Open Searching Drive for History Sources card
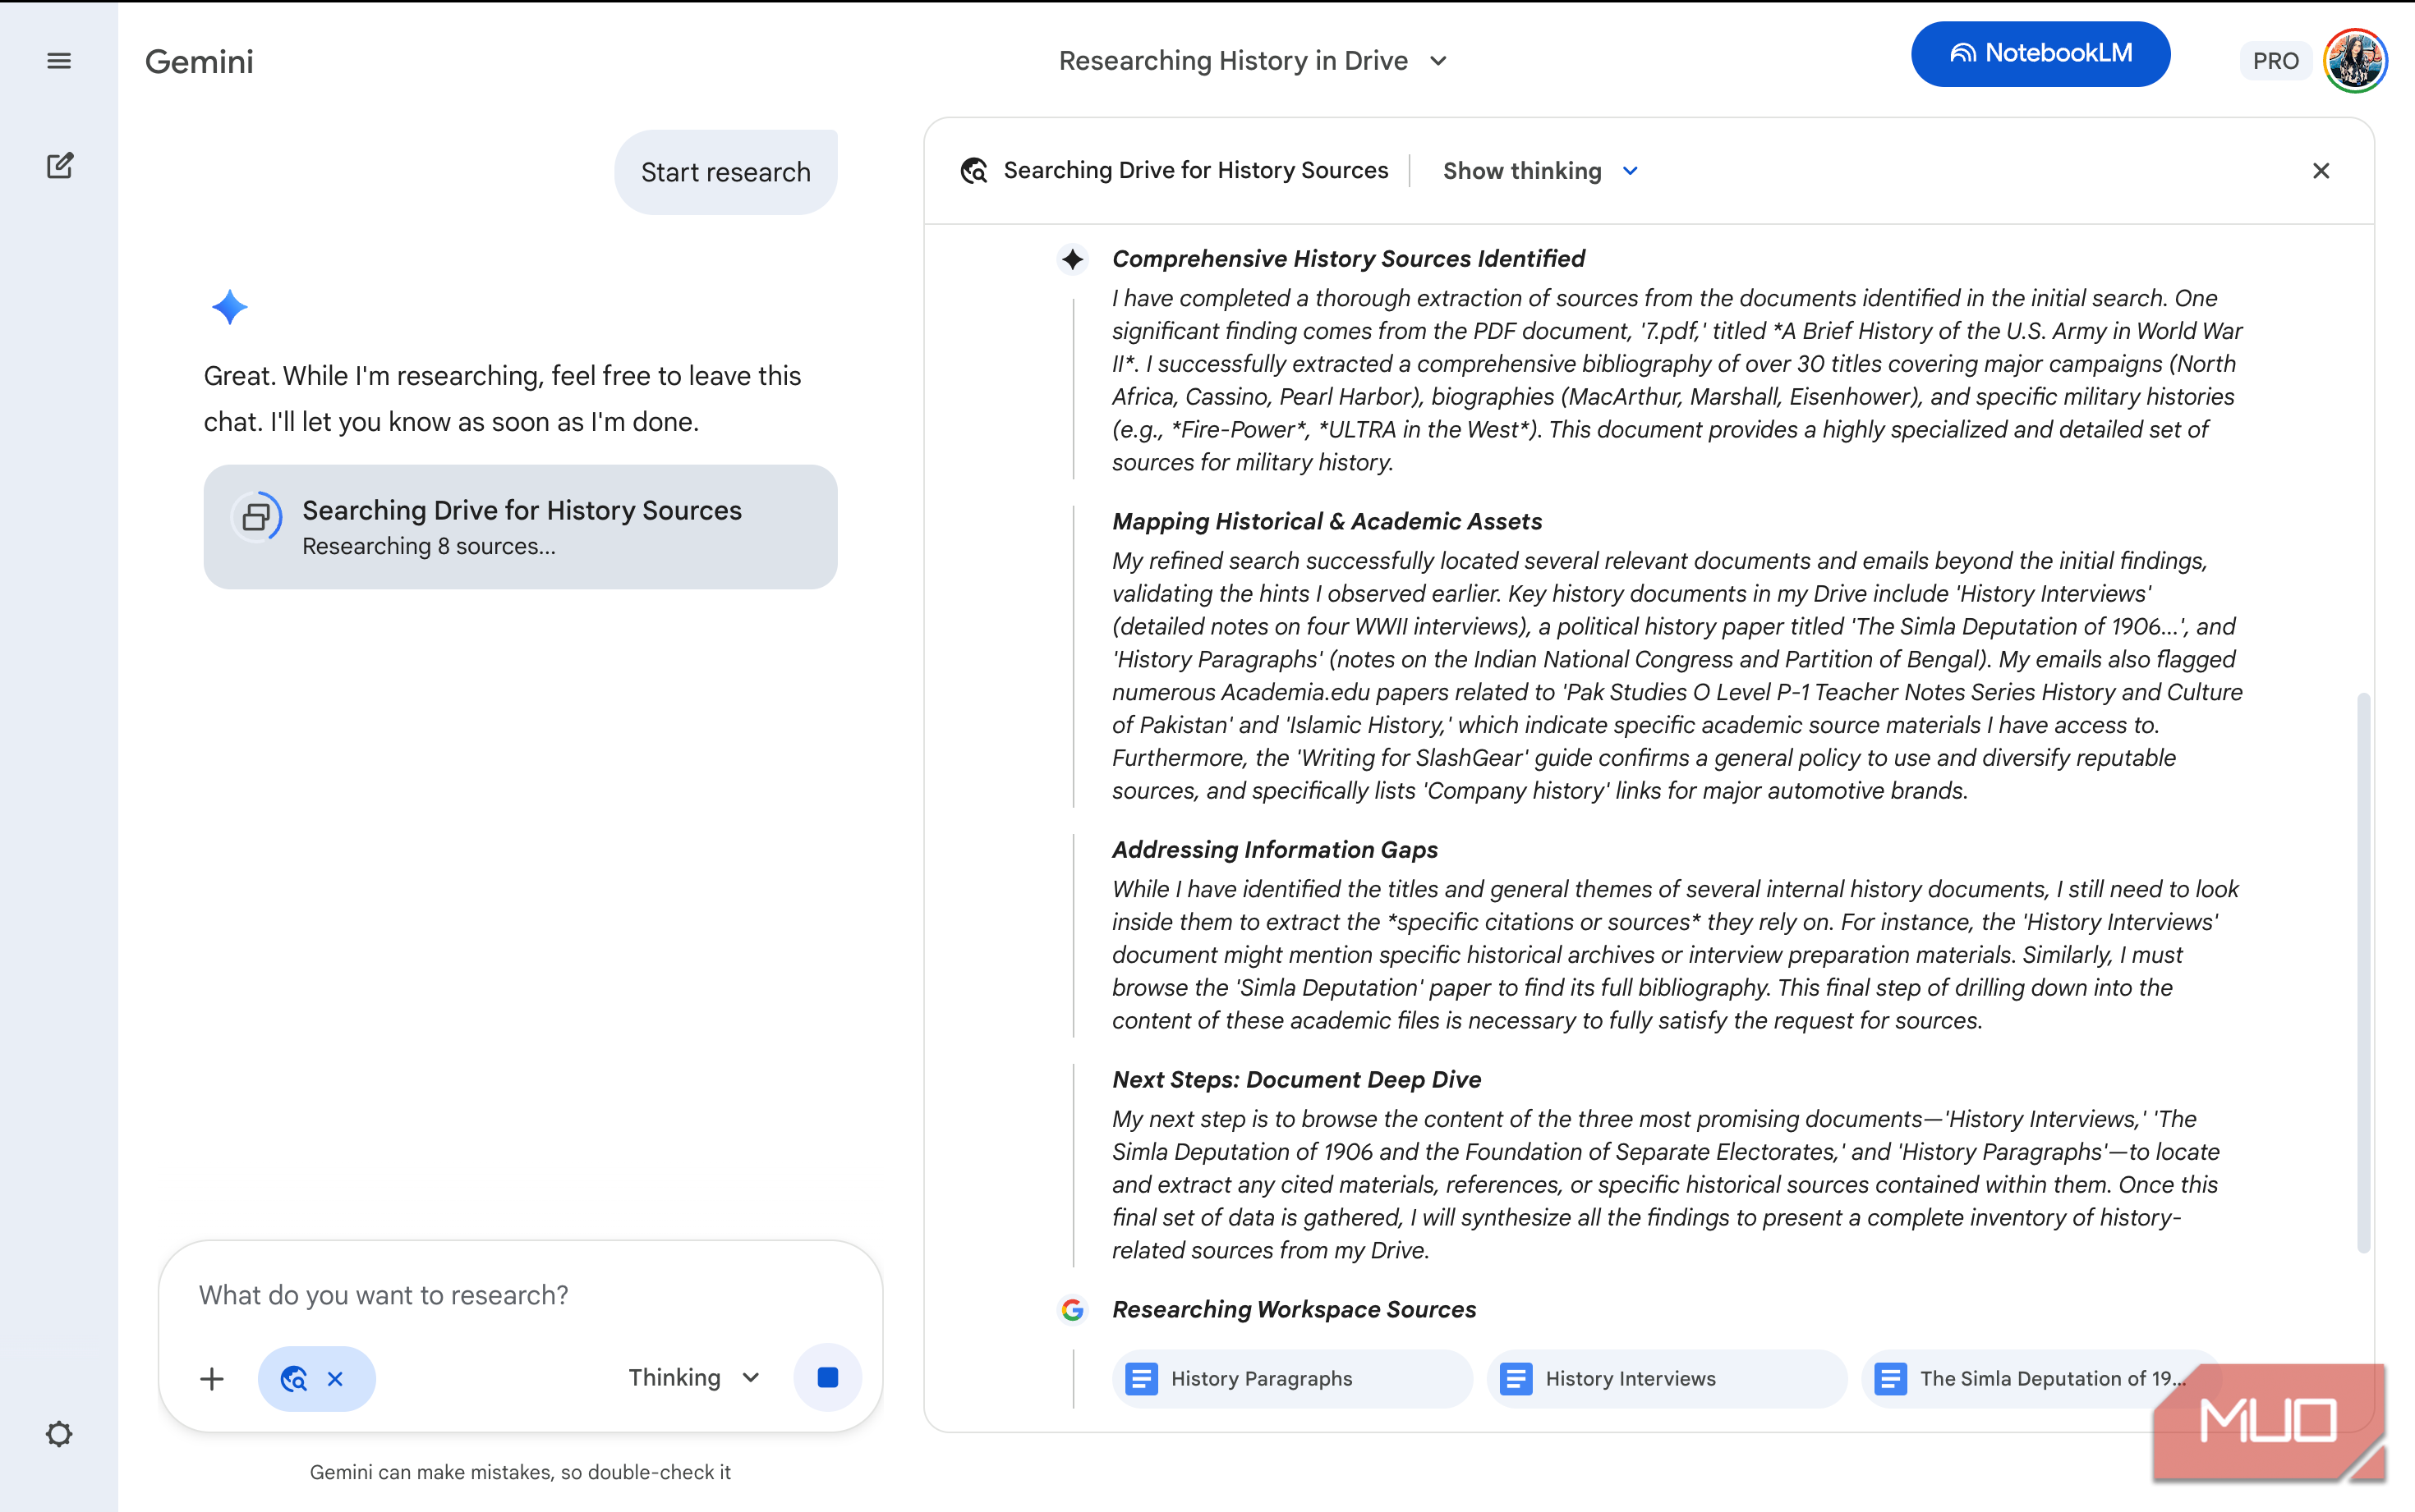 (520, 526)
